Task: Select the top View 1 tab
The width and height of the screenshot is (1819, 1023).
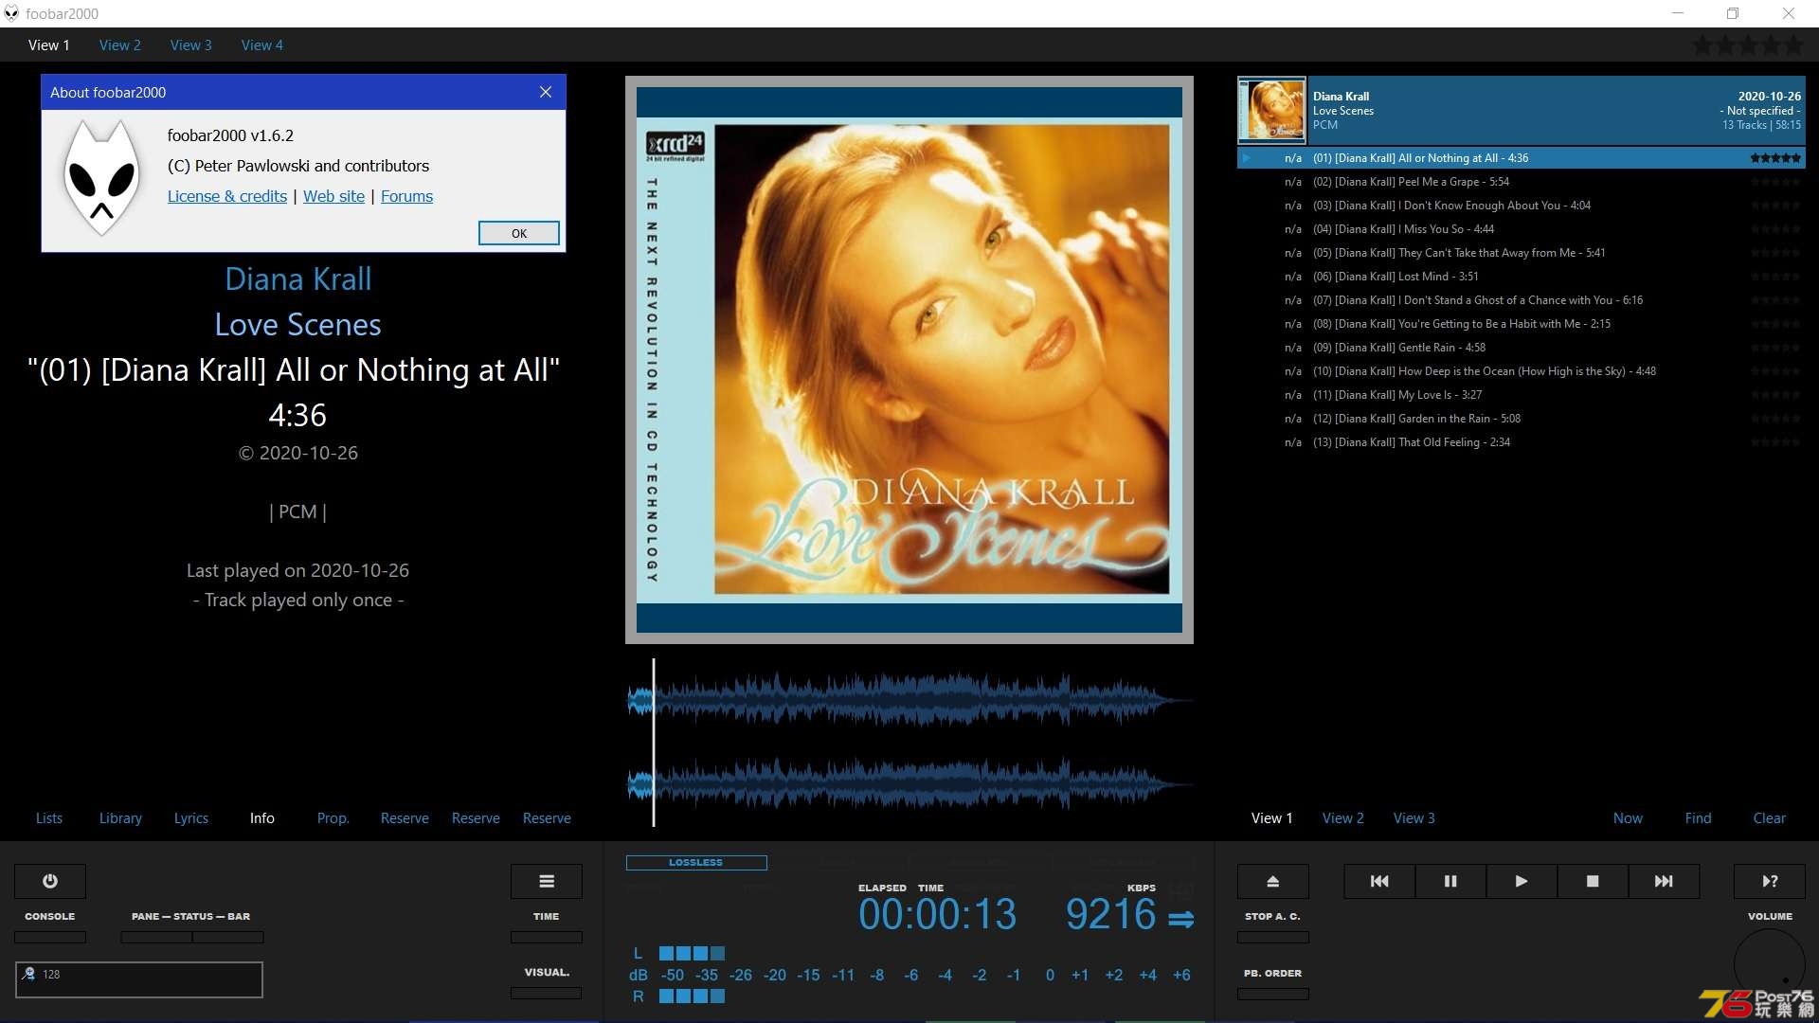Action: pyautogui.click(x=48, y=45)
